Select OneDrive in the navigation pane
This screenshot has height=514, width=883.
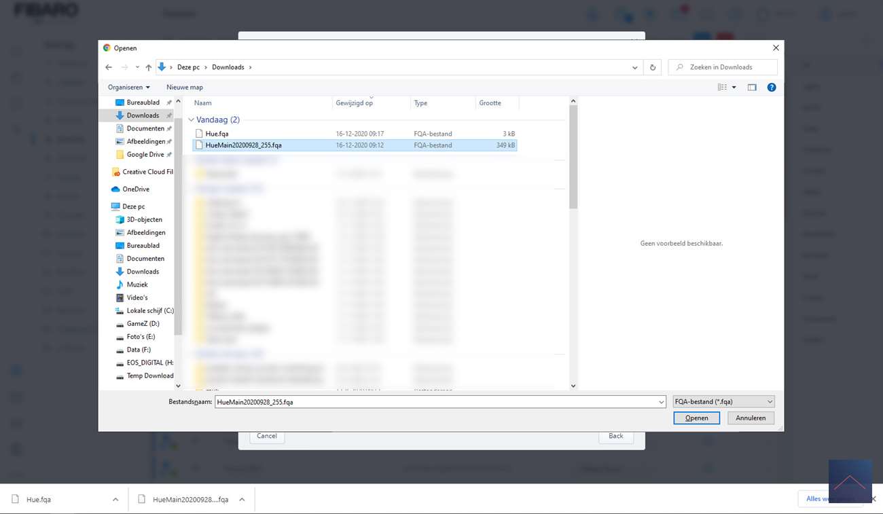[x=135, y=189]
